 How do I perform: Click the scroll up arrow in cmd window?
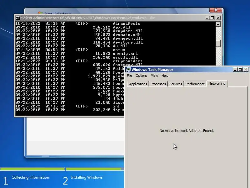(218, 24)
